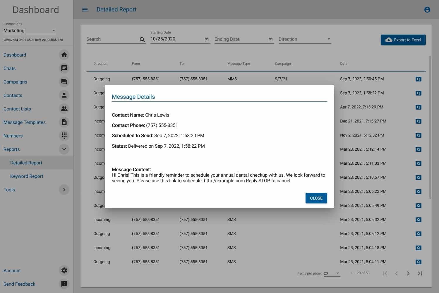Jump to last page of results

tap(420, 273)
